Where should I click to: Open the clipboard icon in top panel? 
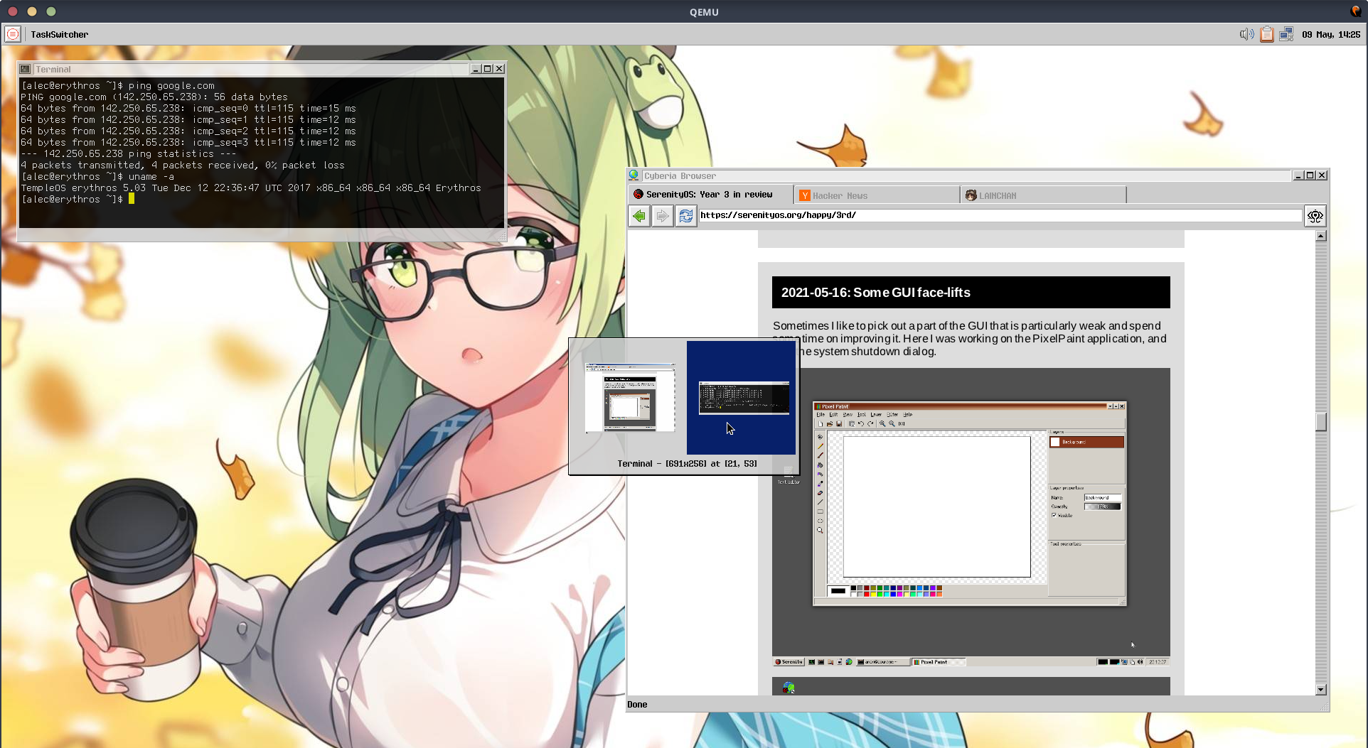(1266, 34)
